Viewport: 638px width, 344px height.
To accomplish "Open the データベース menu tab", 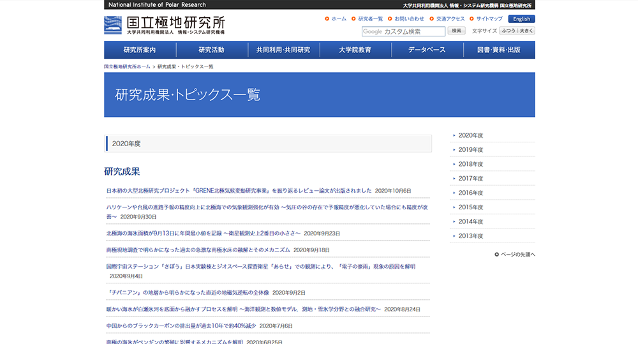I will (x=427, y=50).
